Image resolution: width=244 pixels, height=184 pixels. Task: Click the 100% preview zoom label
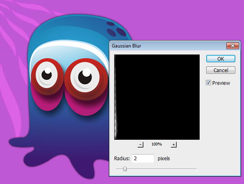[x=157, y=144]
